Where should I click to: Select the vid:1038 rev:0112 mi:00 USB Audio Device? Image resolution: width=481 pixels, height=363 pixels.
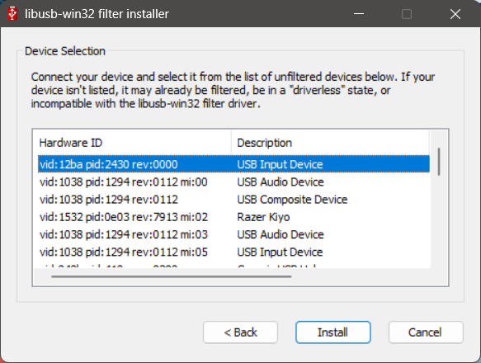[233, 182]
